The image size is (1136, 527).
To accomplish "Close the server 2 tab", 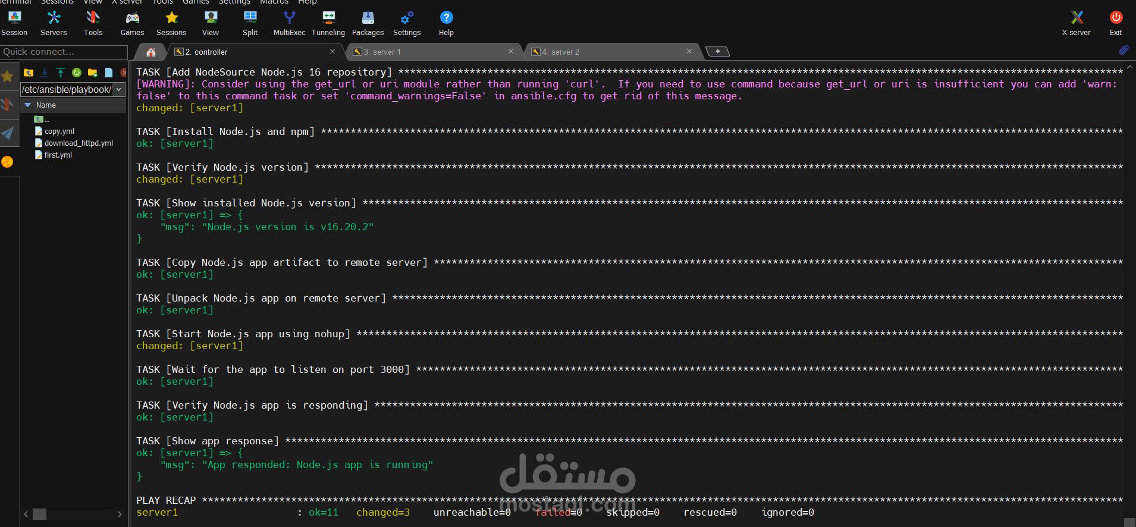I will pos(689,52).
